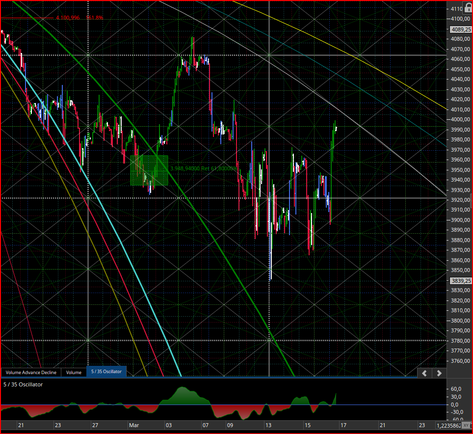Click the 60,0 oscillator scale label
This screenshot has width=473, height=434.
point(456,389)
